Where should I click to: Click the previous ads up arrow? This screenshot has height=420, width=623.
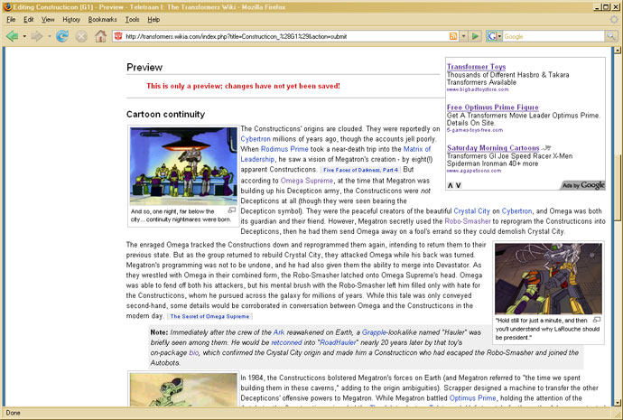tap(451, 185)
